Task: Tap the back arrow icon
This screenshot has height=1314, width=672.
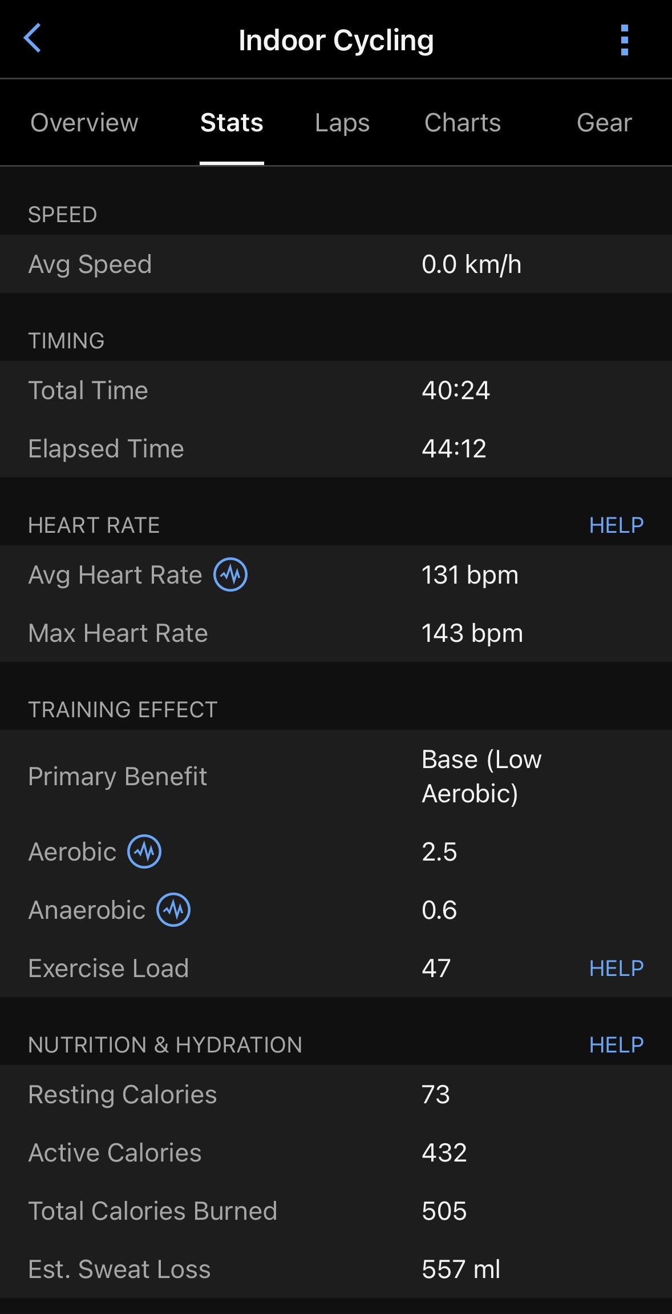Action: (x=33, y=38)
